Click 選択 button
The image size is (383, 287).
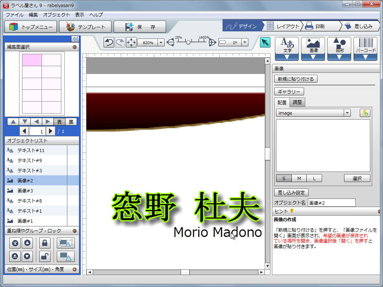(357, 178)
